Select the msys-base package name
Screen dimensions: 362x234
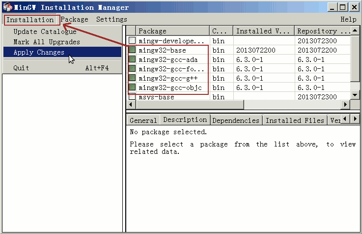click(156, 97)
